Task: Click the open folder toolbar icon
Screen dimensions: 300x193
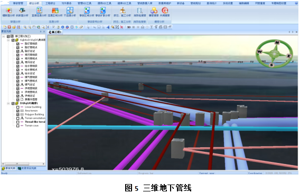Action: 14,27
